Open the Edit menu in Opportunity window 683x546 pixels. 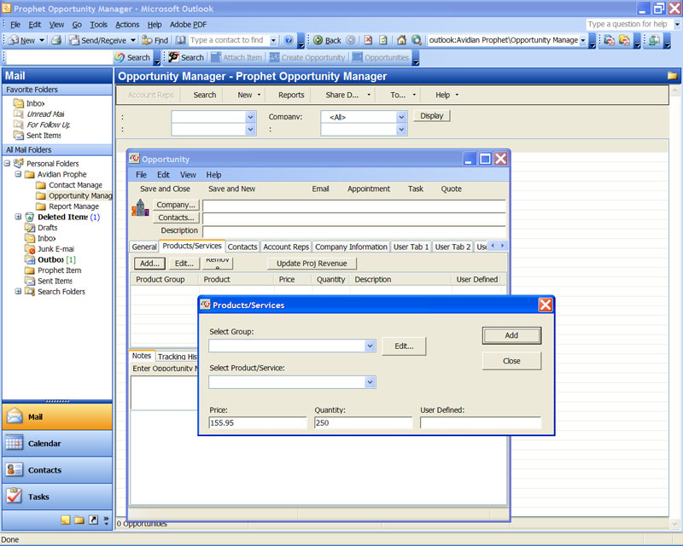click(x=163, y=175)
